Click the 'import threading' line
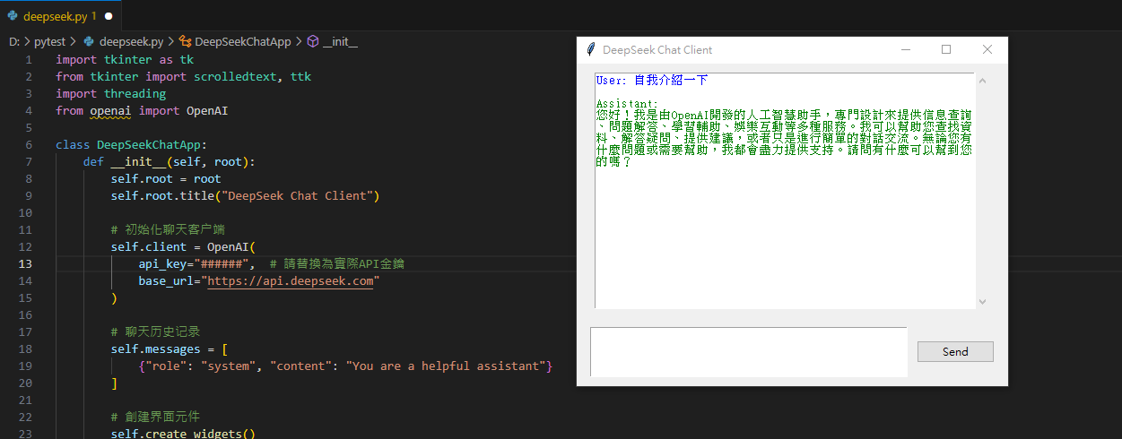The image size is (1122, 439). coord(110,93)
